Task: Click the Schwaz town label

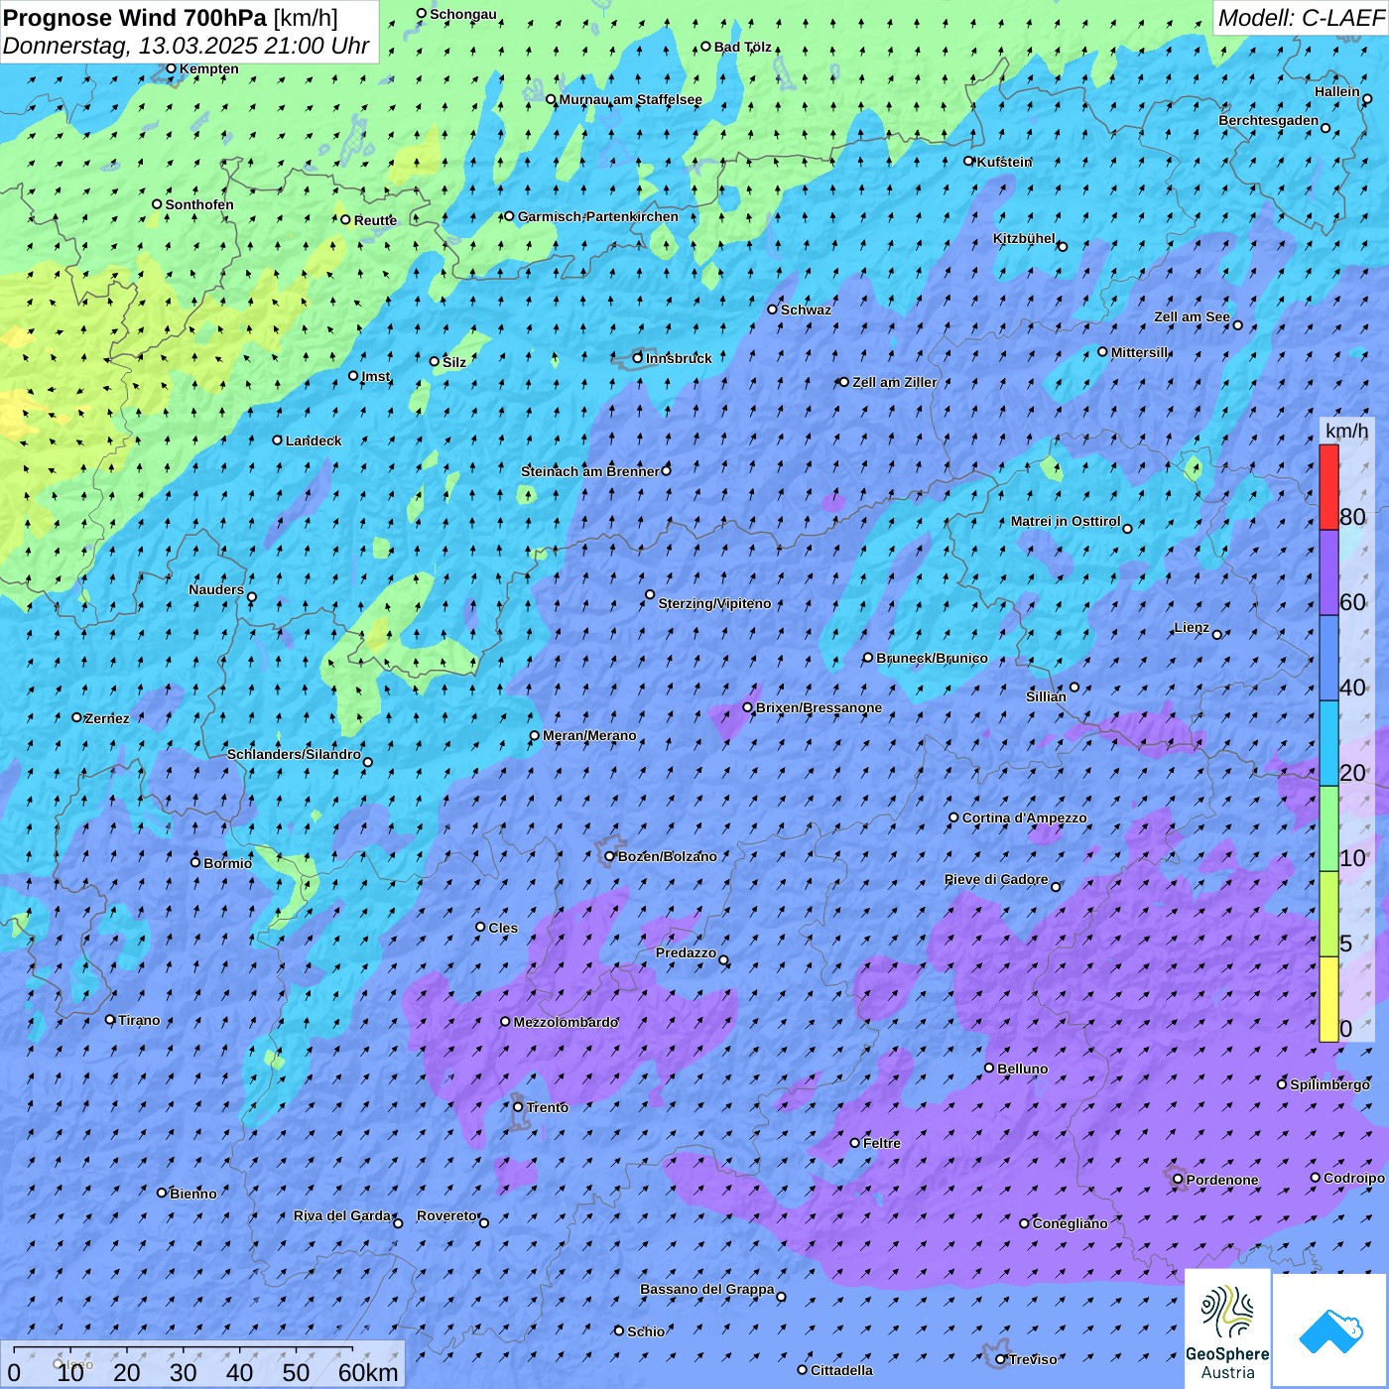Action: click(806, 310)
